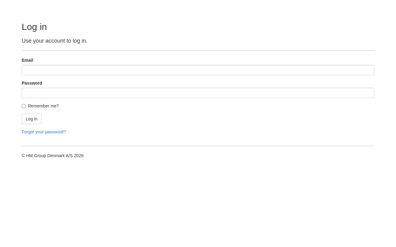Toggle the stay-signed-in checkbox

click(x=24, y=106)
